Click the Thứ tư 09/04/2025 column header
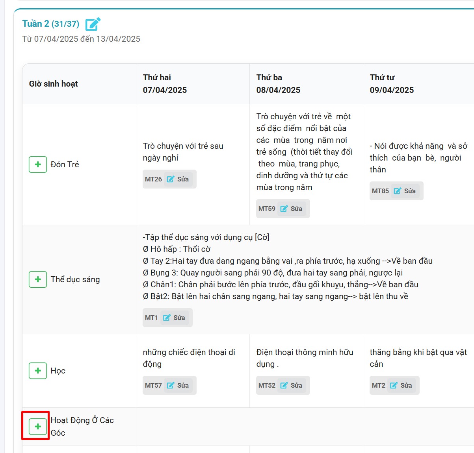 (392, 84)
